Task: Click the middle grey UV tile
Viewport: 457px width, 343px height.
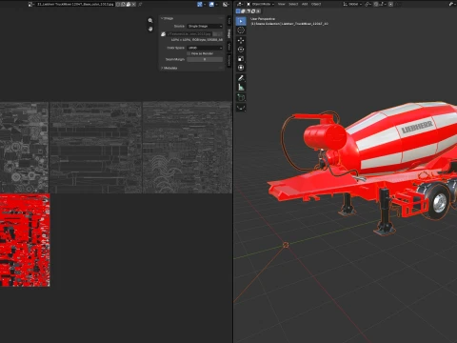Action: 95,148
